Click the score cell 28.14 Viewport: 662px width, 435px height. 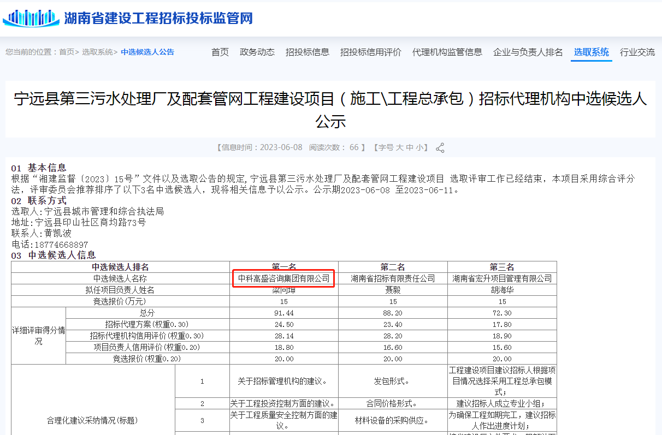point(284,336)
